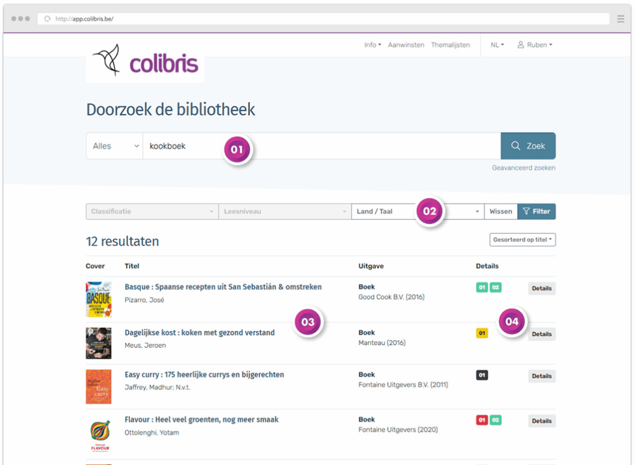Screen dimensions: 635x465
Task: Click the black 01 badge for Easy curry
Action: click(482, 376)
